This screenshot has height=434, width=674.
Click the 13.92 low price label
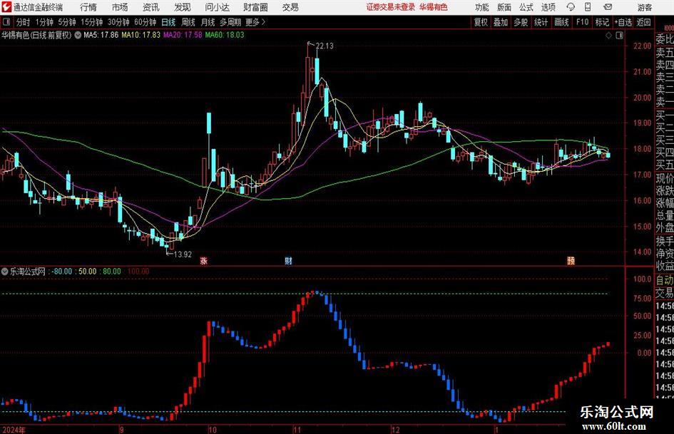(183, 254)
